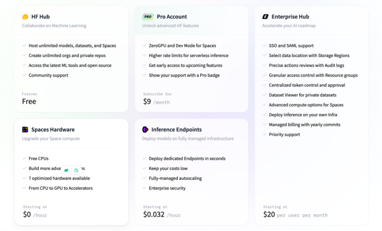Click Dataset Viewer for private datasets feature

(x=302, y=95)
